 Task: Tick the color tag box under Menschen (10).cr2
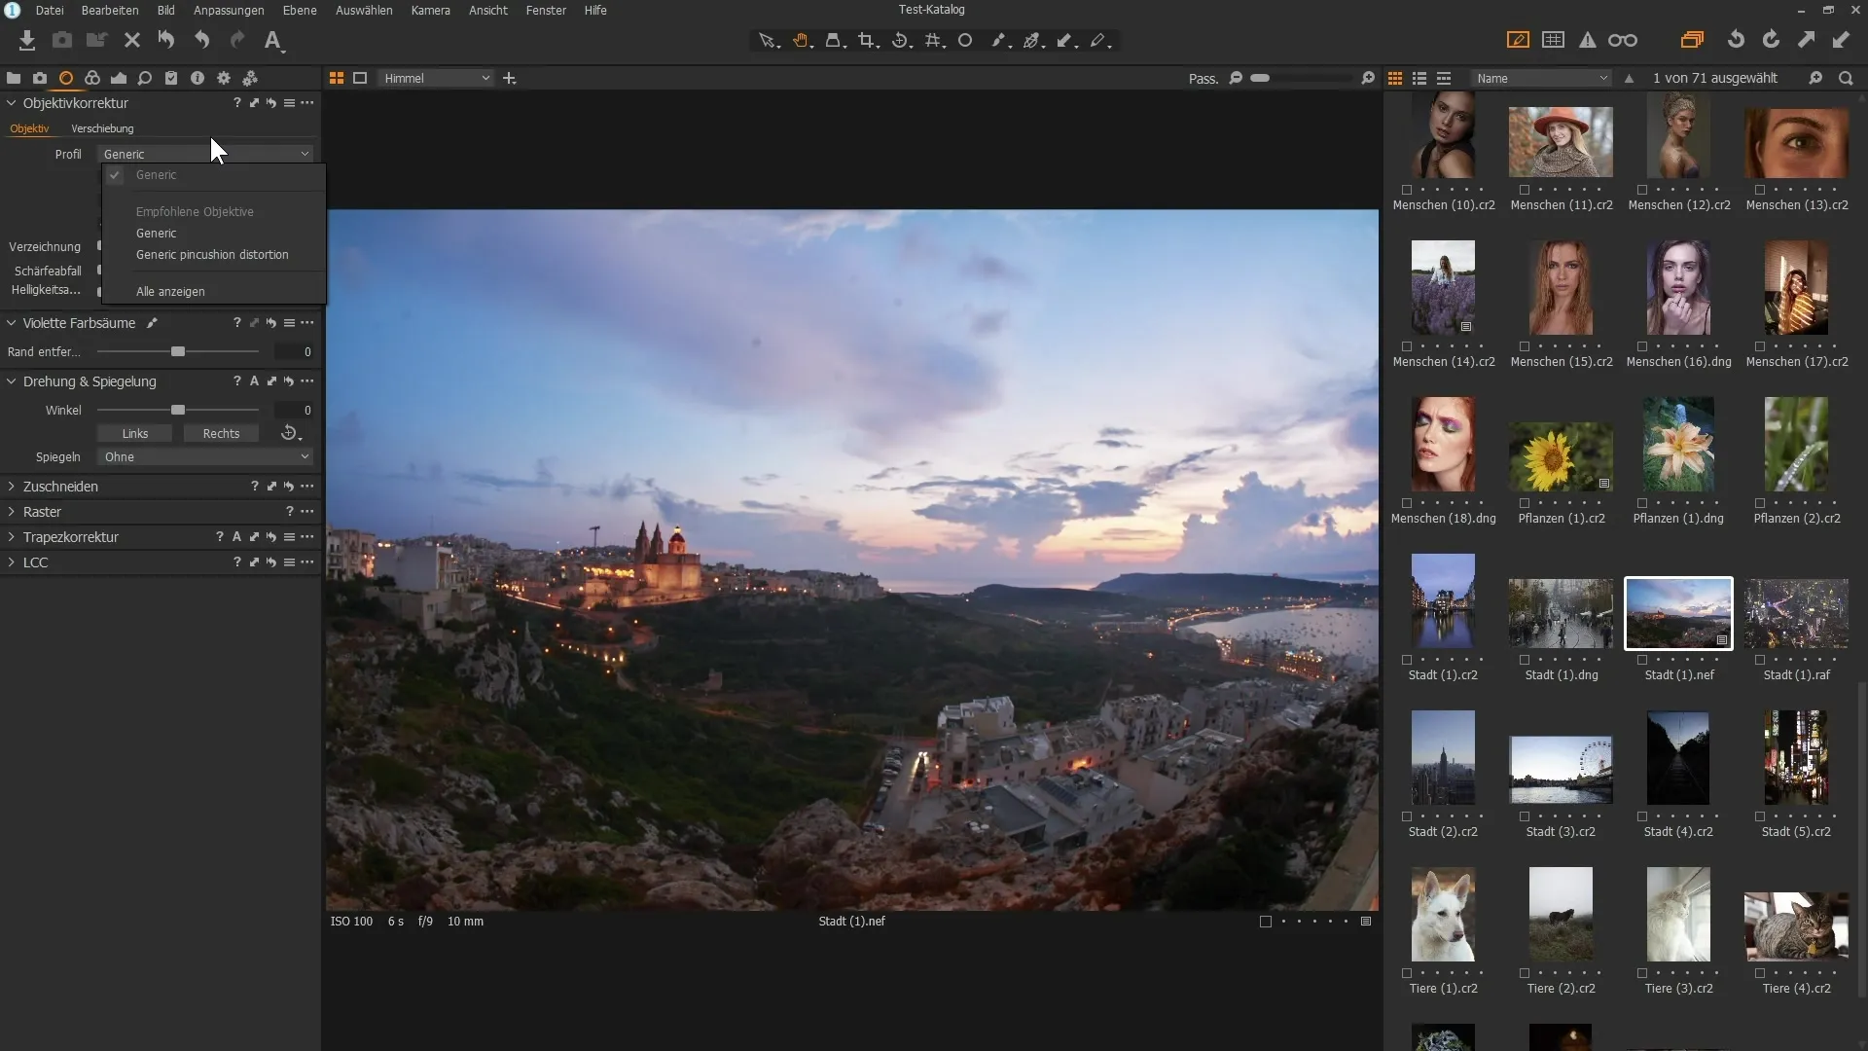click(x=1407, y=190)
